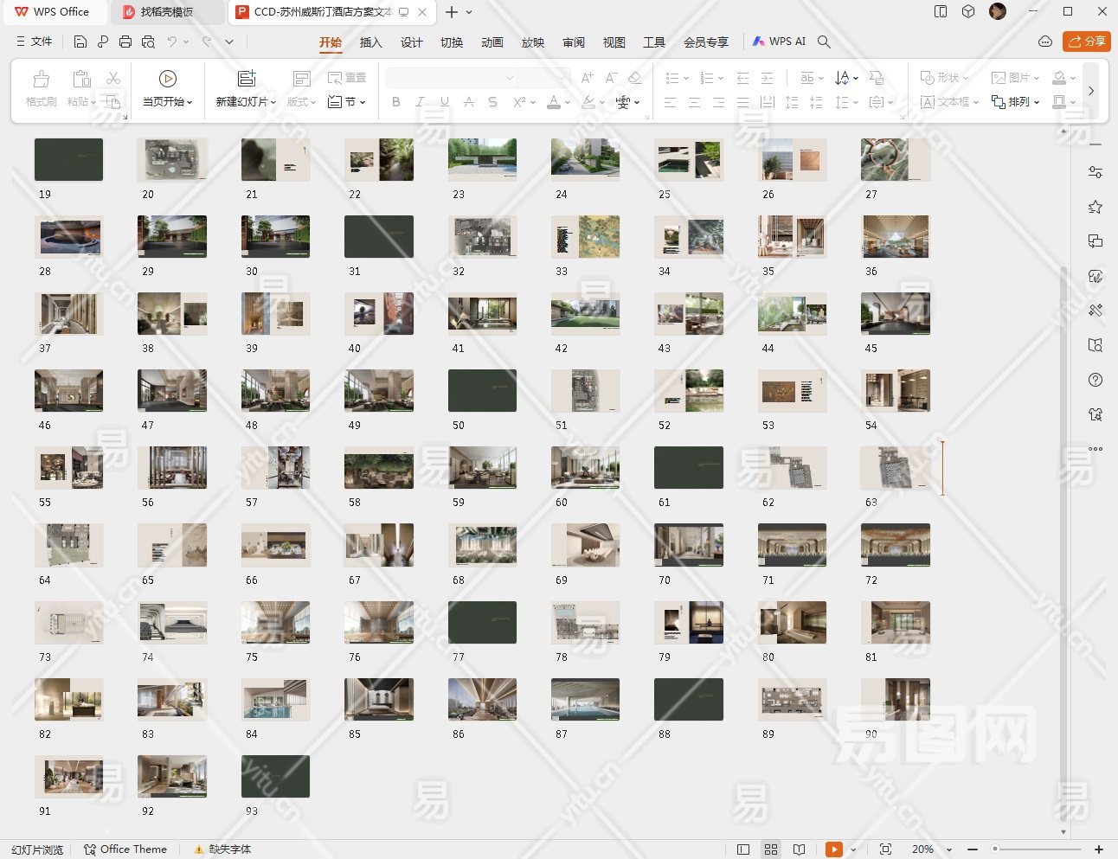The image size is (1118, 859).
Task: Click the save document icon
Action: pyautogui.click(x=80, y=42)
